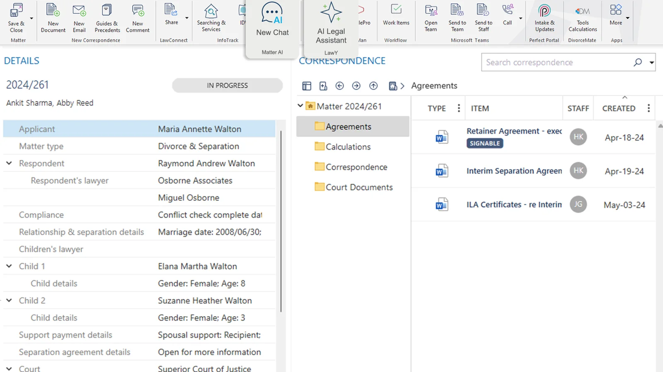Select the Applicant Maria Annette Walton row
The width and height of the screenshot is (663, 372).
click(x=139, y=129)
